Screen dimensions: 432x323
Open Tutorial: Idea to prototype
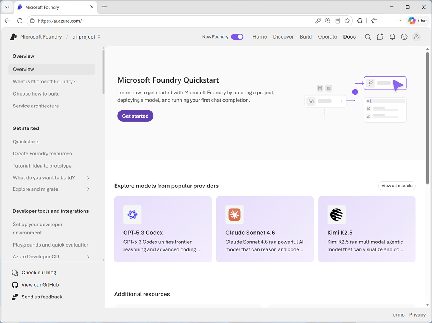pyautogui.click(x=42, y=166)
